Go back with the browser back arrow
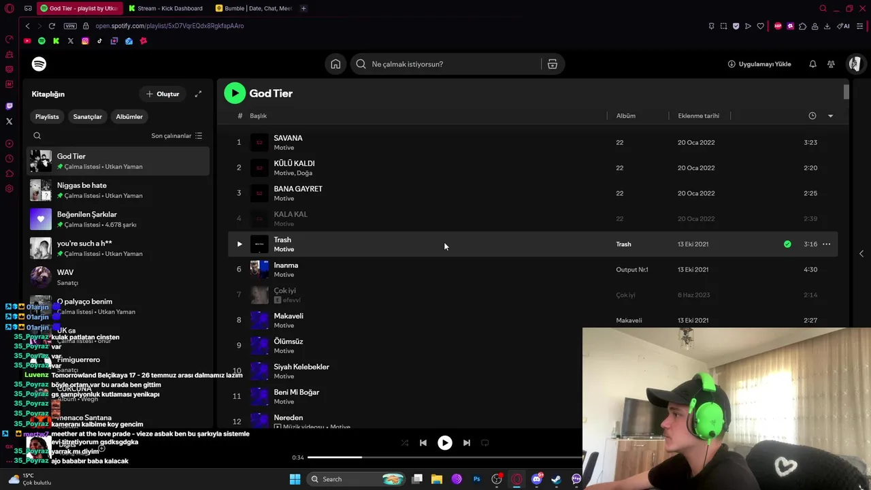This screenshot has width=871, height=490. coord(27,26)
